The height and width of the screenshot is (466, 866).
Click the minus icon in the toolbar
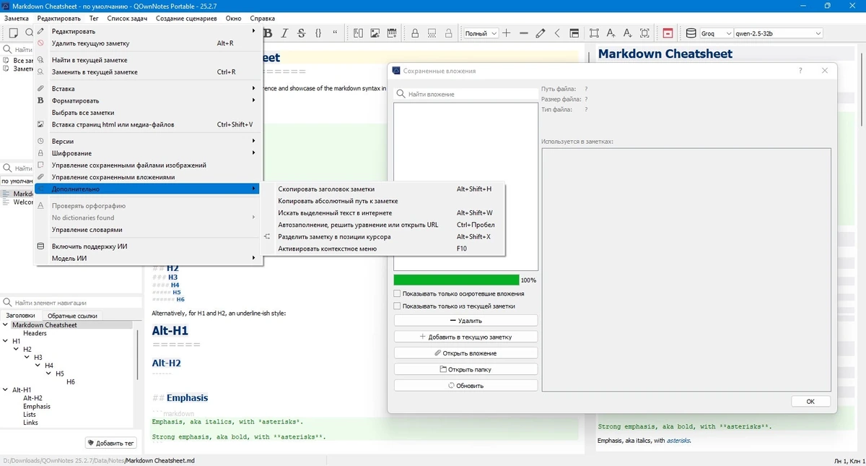[x=523, y=33]
